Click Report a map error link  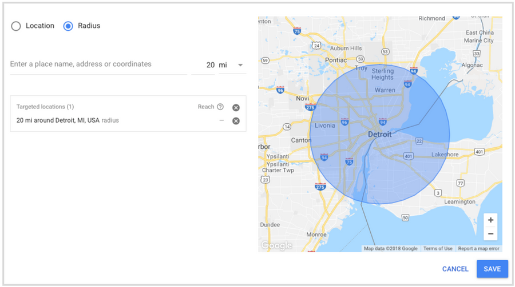[478, 248]
